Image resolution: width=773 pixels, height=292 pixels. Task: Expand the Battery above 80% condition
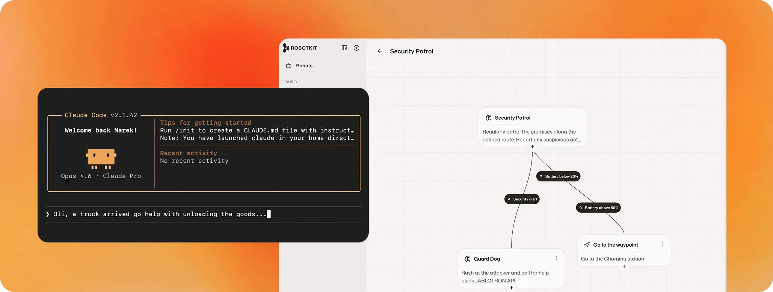tap(598, 208)
